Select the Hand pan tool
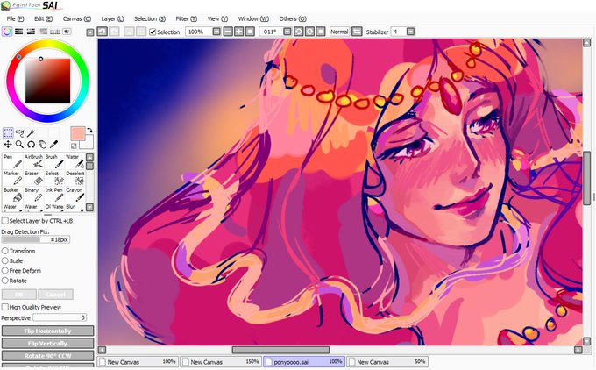This screenshot has height=370, width=596. (x=42, y=144)
